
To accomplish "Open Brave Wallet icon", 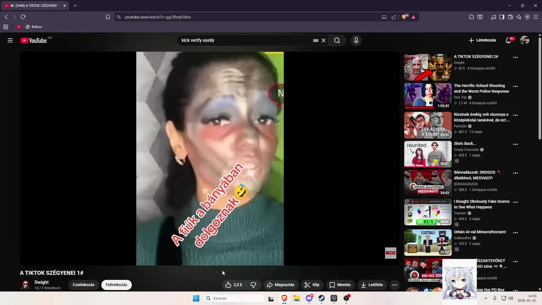I will [510, 17].
